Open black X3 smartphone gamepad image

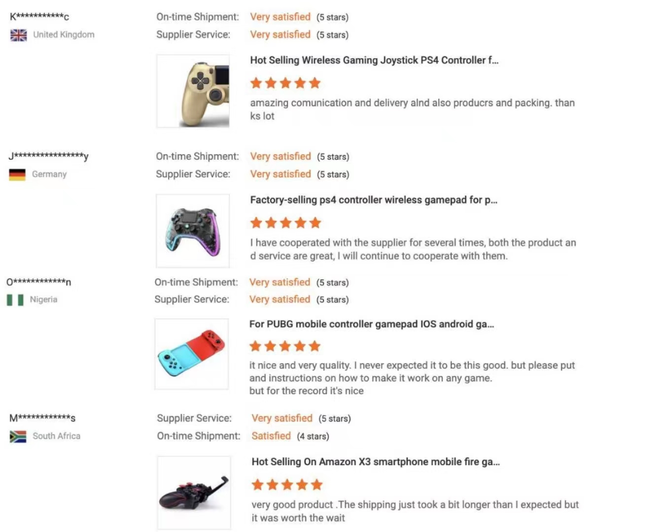point(194,493)
